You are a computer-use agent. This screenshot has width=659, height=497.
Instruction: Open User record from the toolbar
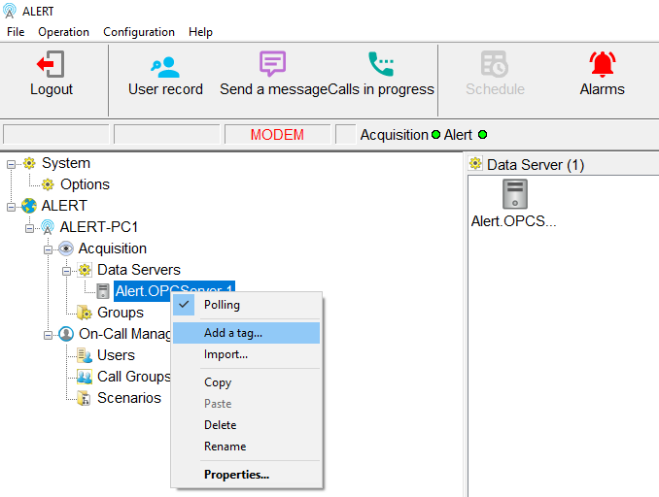pyautogui.click(x=165, y=65)
